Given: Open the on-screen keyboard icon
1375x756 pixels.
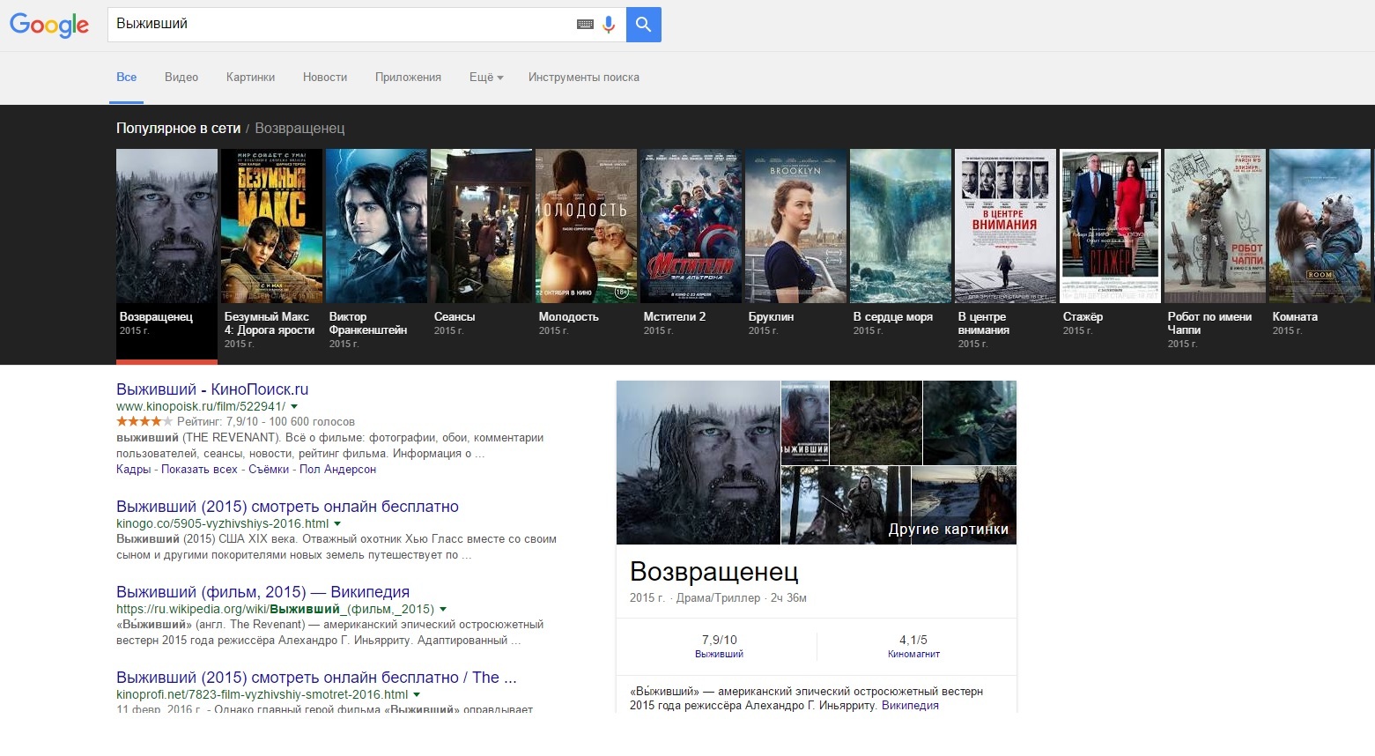Looking at the screenshot, I should coord(585,25).
